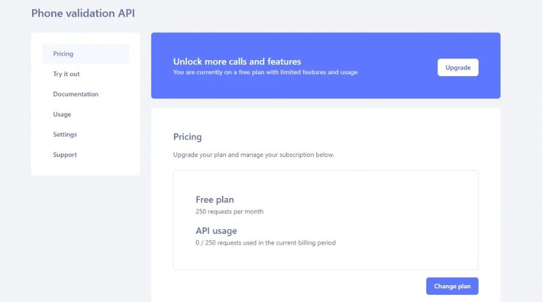The width and height of the screenshot is (544, 302).
Task: Click the free plan limited features notice
Action: click(265, 72)
